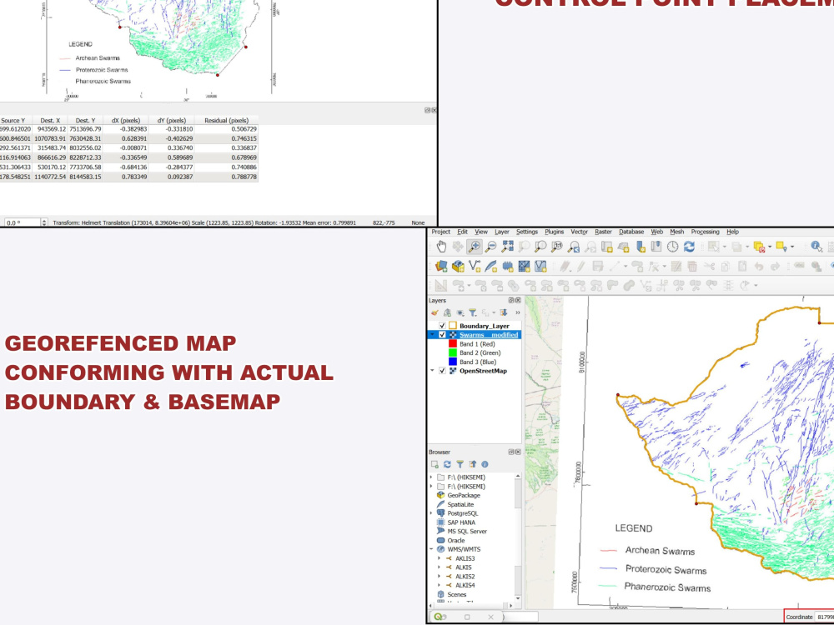
Task: Open the Plugins menu
Action: pyautogui.click(x=555, y=232)
